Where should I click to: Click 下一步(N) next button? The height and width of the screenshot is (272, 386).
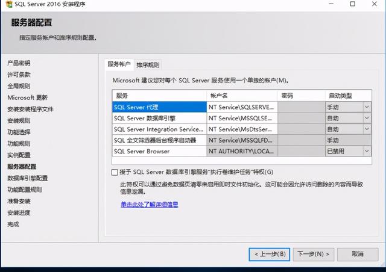(314, 254)
